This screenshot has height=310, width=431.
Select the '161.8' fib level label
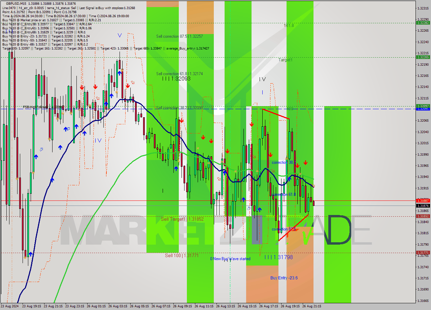pyautogui.click(x=289, y=25)
